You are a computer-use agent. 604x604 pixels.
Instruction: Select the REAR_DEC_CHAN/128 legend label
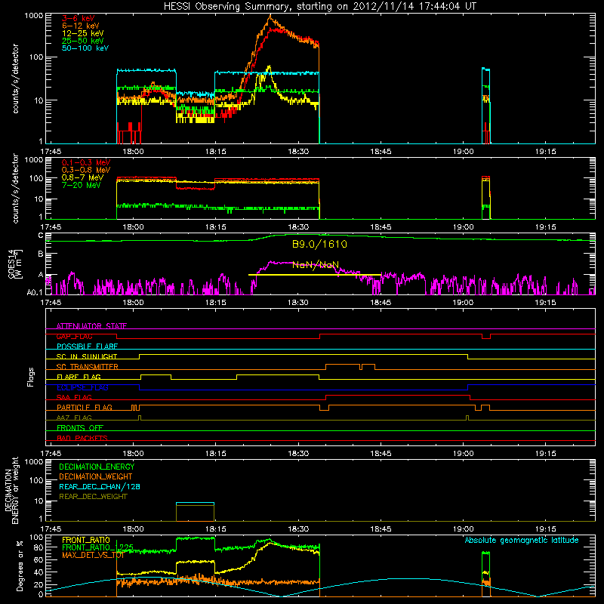pyautogui.click(x=100, y=487)
